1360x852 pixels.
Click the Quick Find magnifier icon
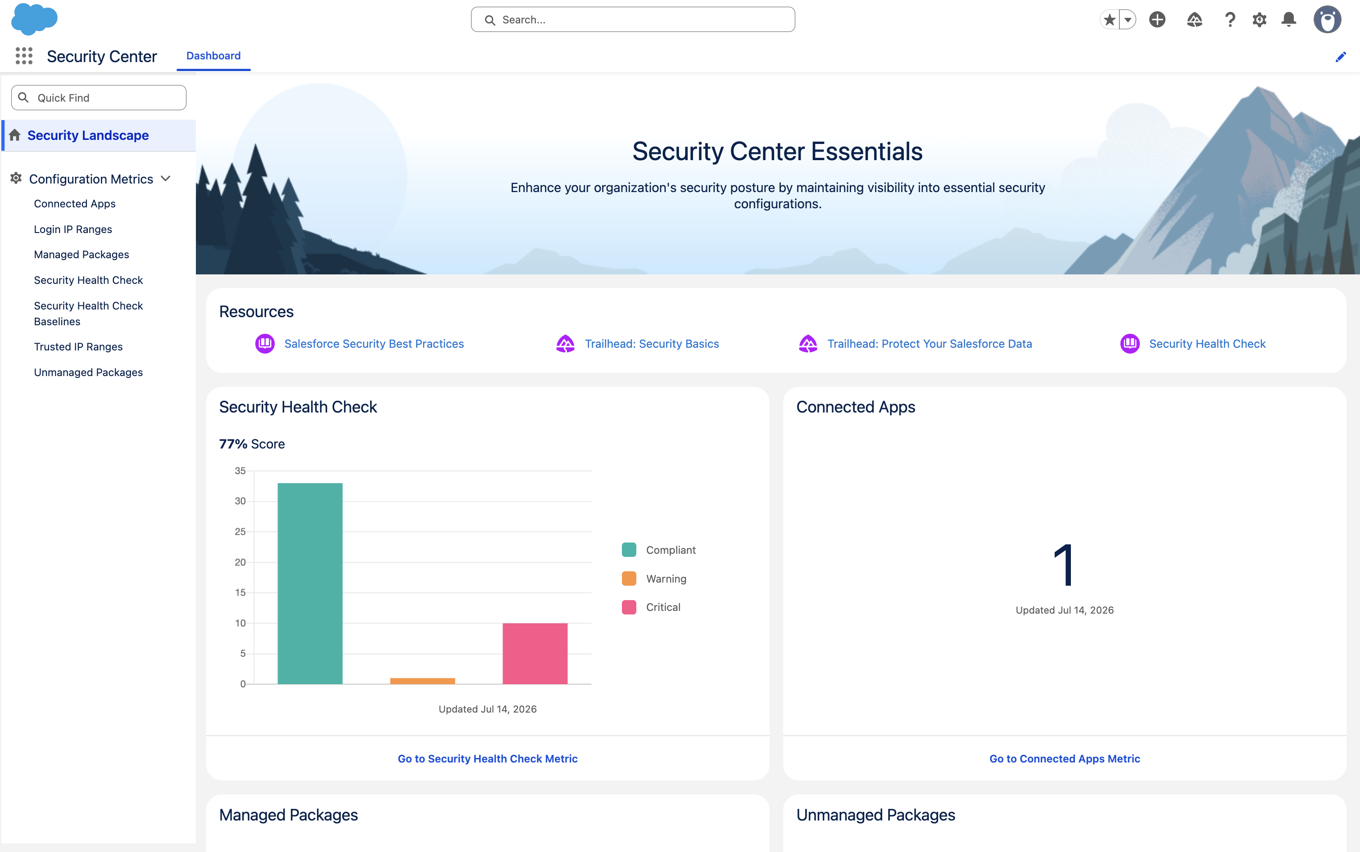[x=23, y=98]
